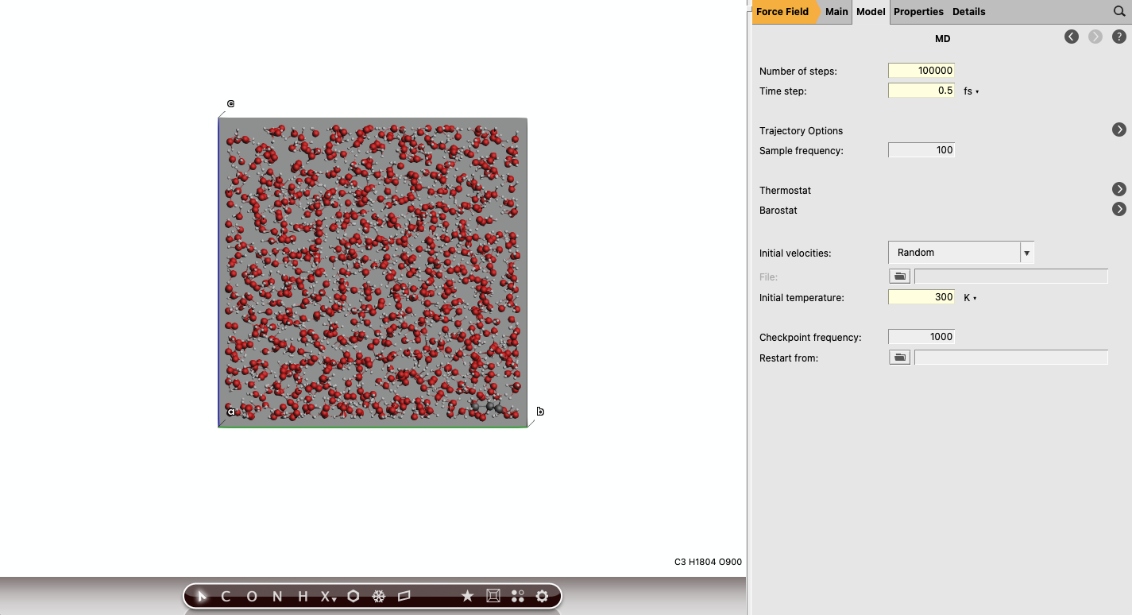
Task: Expand the Trajectory Options section
Action: (1118, 130)
